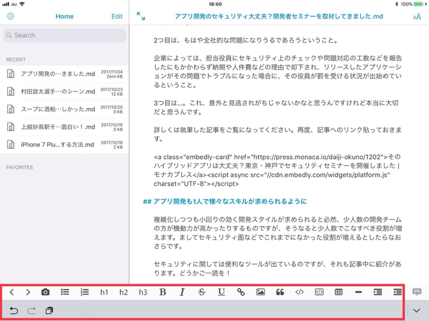The image size is (429, 321).
Task: Open iPhone 7 Plu…する方法.md file
Action: pos(65,144)
